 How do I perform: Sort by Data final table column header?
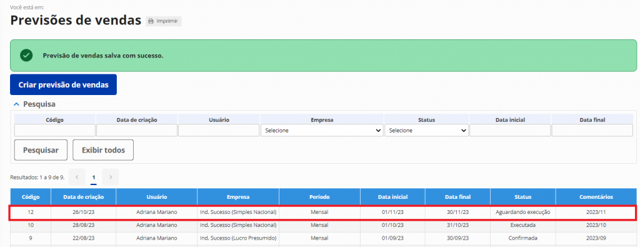(x=457, y=197)
